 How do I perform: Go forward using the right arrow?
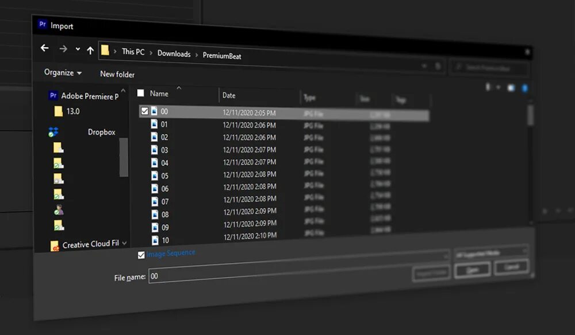[x=63, y=49]
